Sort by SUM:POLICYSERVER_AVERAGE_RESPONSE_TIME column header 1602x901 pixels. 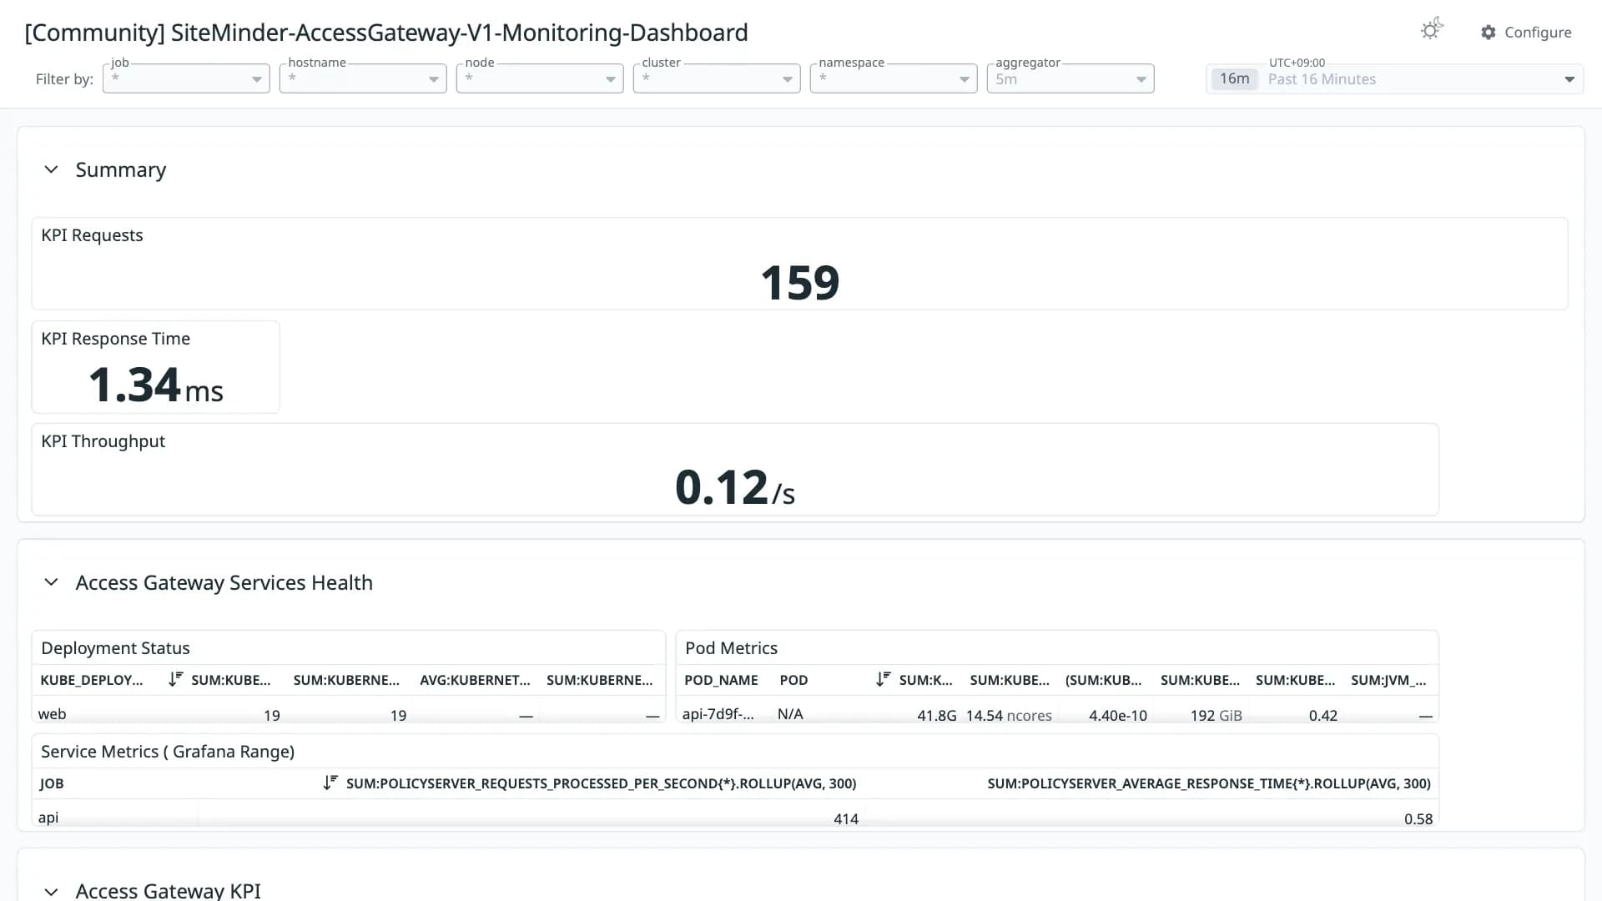pos(1209,783)
